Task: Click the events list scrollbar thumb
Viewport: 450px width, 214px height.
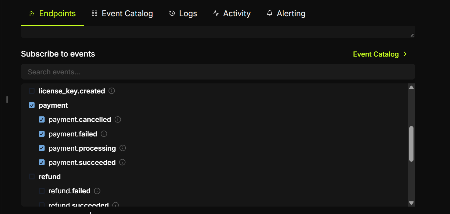Action: point(411,144)
